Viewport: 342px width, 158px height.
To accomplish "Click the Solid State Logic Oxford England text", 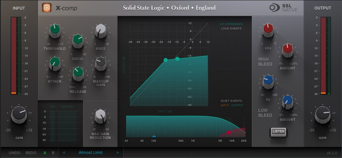I will [169, 8].
